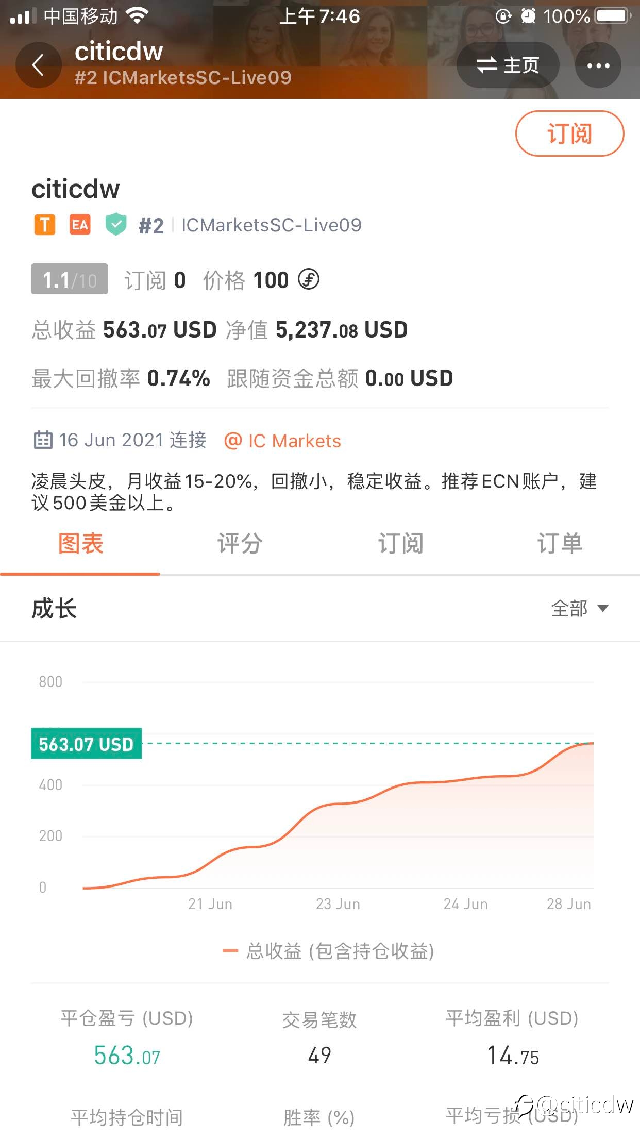Open the 订单 tab
This screenshot has height=1138, width=640.
[560, 544]
